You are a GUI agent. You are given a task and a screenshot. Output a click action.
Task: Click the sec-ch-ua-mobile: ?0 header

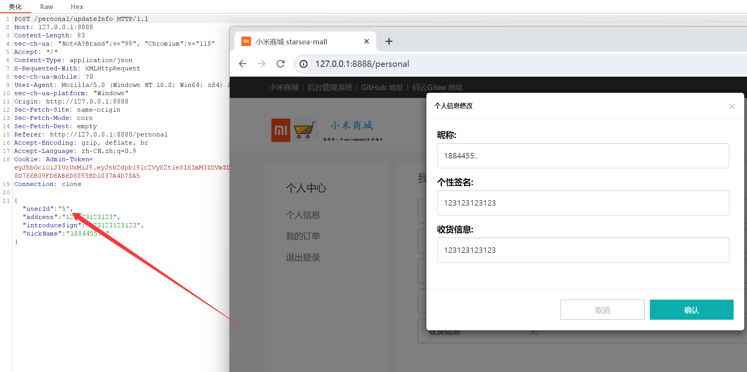(53, 77)
